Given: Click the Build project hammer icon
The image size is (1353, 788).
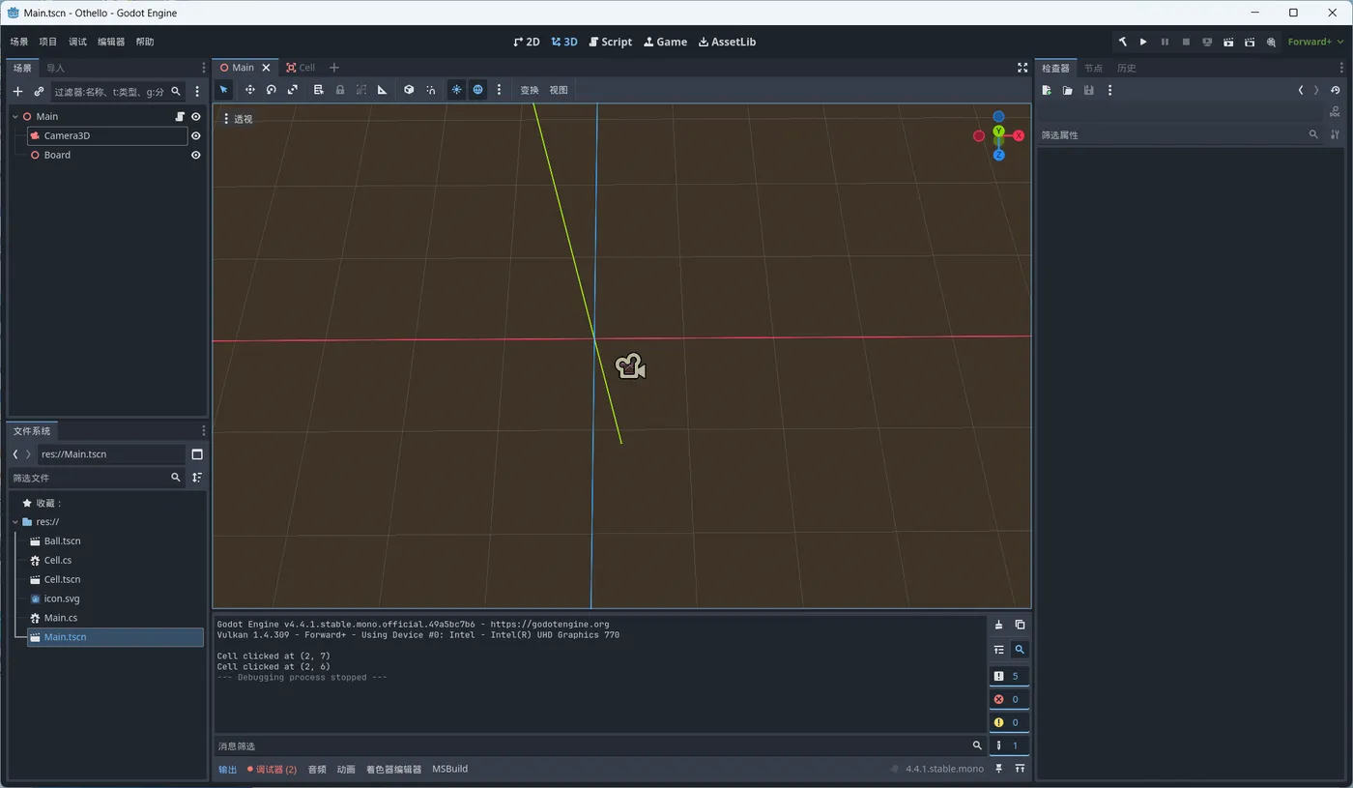Looking at the screenshot, I should 1122,42.
